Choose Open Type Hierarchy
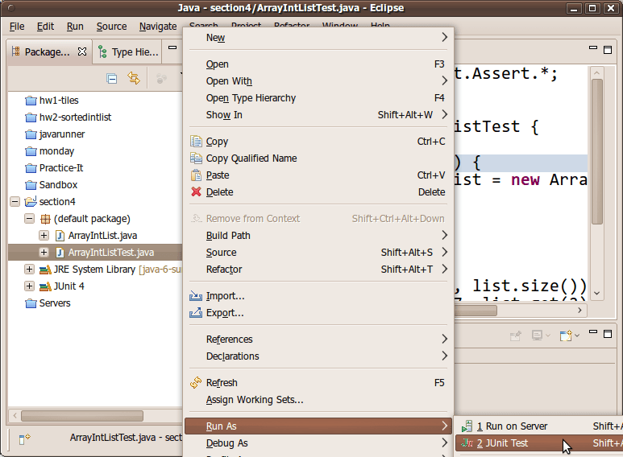Image resolution: width=623 pixels, height=457 pixels. coord(318,97)
